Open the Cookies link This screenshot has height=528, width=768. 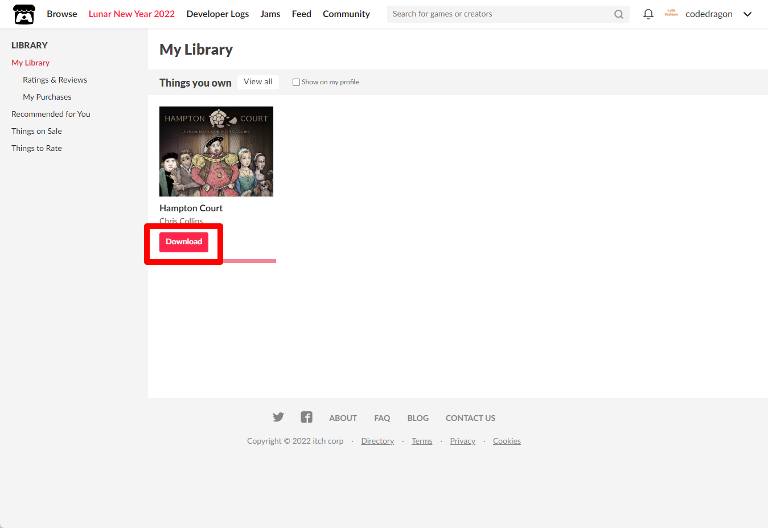coord(507,441)
